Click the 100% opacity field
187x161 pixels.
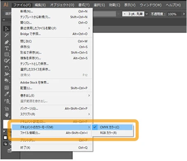coord(174,14)
